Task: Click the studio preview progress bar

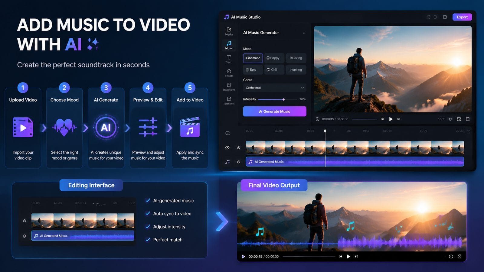Action: [364, 119]
